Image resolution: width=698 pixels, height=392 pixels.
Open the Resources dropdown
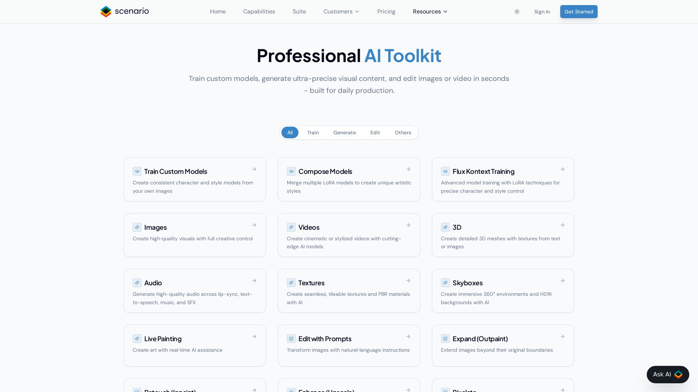430,12
